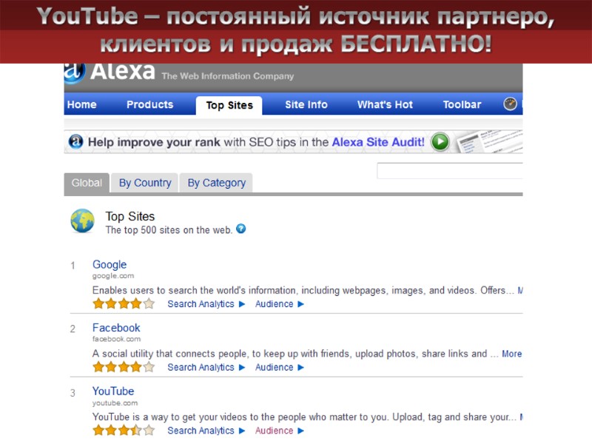Open the Site Info menu item
The height and width of the screenshot is (444, 592).
coord(306,104)
